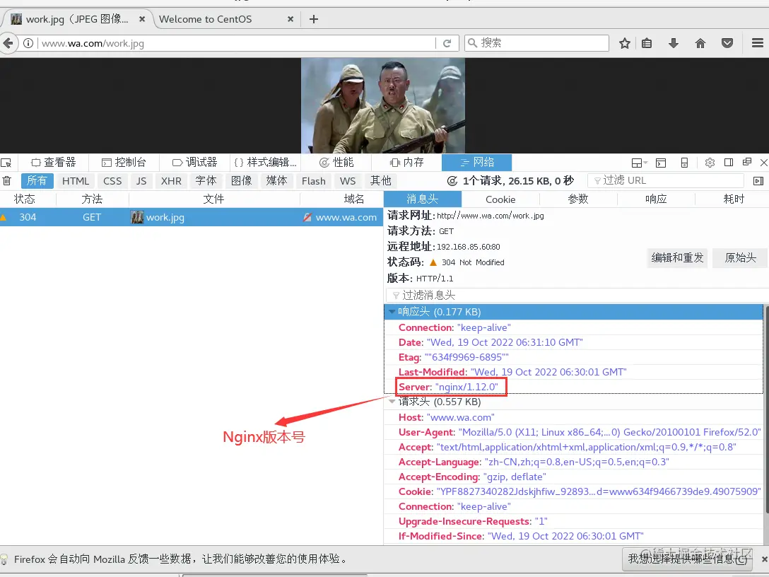Toggle devtools dock to side
The height and width of the screenshot is (577, 769).
[x=729, y=162]
